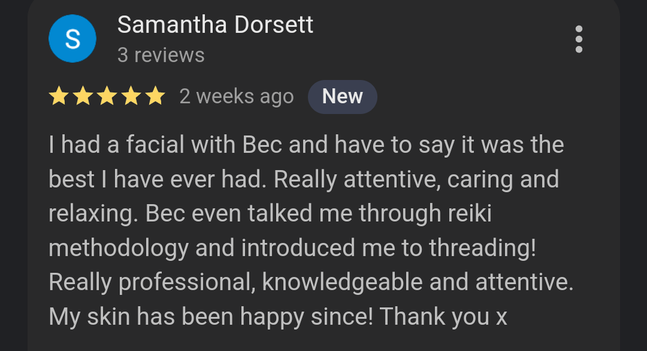Viewport: 647px width, 351px height.
Task: Click the line starting "I had a facial"
Action: coord(306,146)
